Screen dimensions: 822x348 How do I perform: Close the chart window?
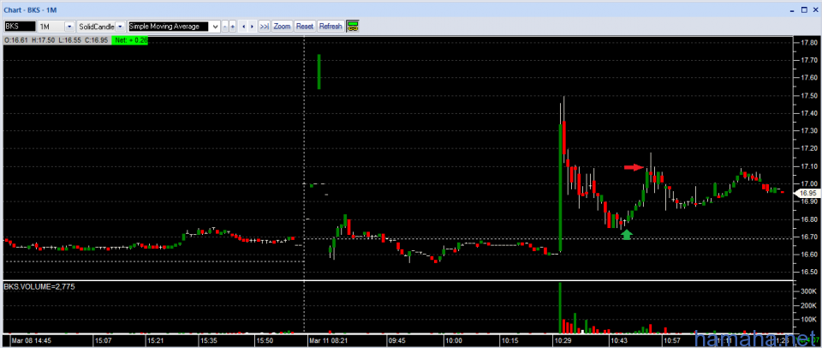[814, 9]
